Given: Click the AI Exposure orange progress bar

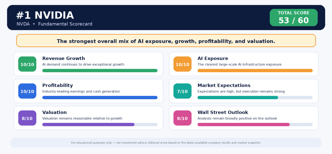Looking at the screenshot, I should point(255,71).
